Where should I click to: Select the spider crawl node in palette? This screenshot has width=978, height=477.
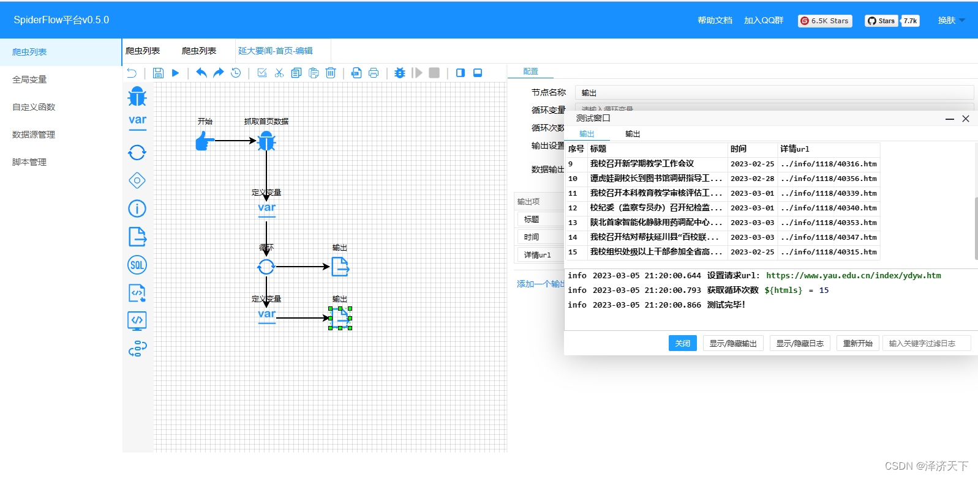click(x=137, y=97)
